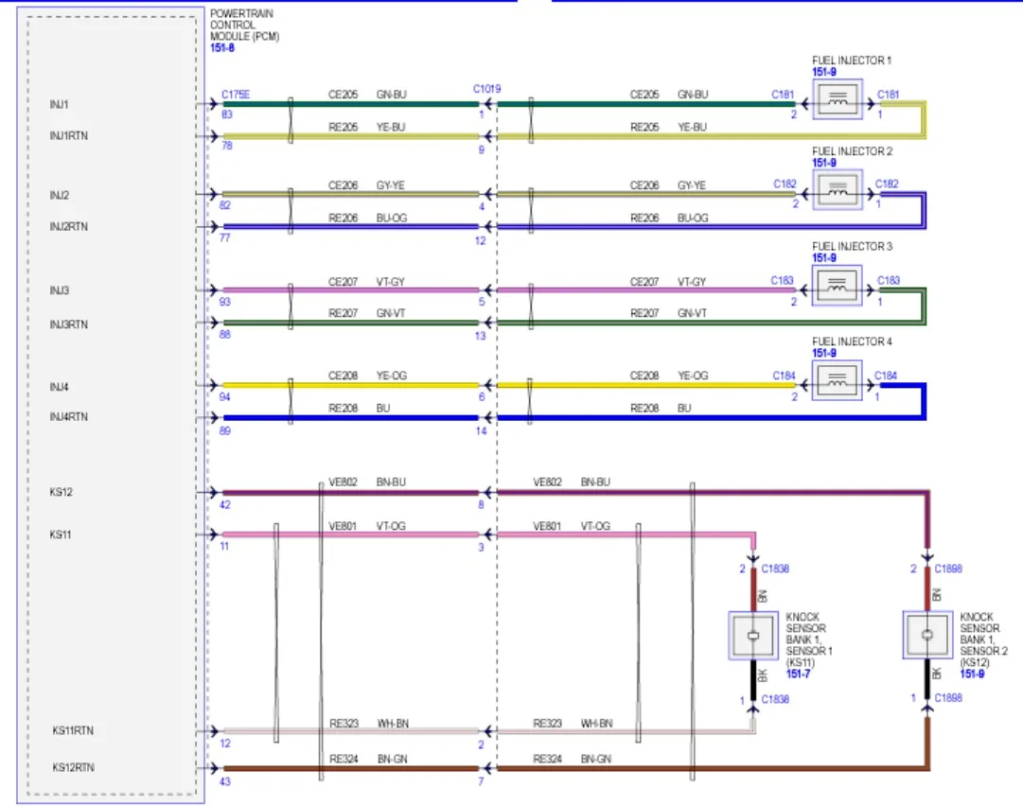
Task: Click pin number 82 at the INJ2 wire
Action: click(225, 204)
